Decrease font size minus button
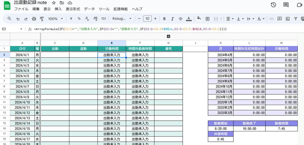 click(x=139, y=19)
